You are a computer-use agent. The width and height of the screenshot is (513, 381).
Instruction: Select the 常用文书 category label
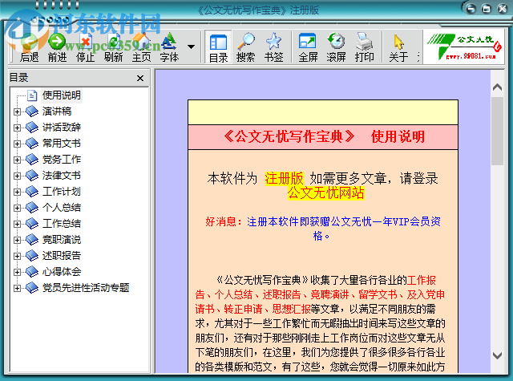click(62, 144)
